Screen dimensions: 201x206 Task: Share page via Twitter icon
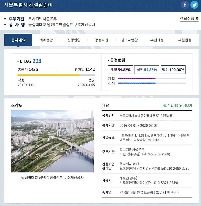194,5
